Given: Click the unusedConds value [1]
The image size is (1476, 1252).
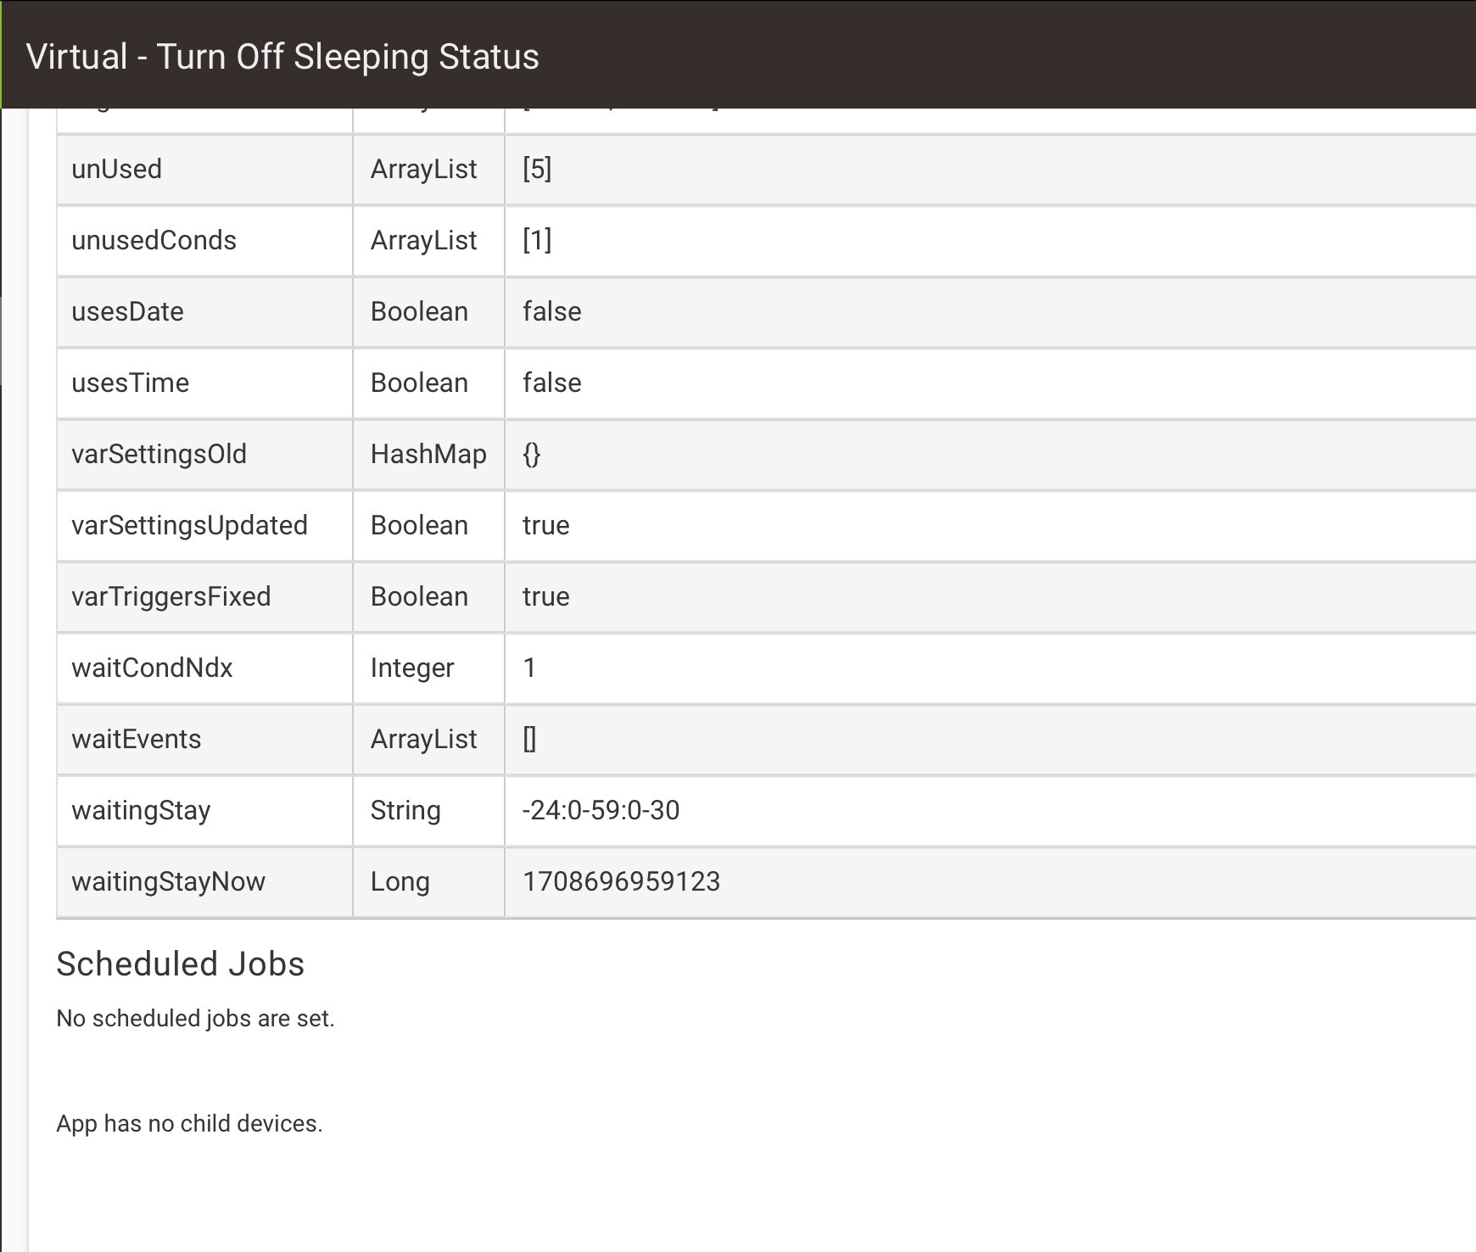Looking at the screenshot, I should click(x=537, y=240).
